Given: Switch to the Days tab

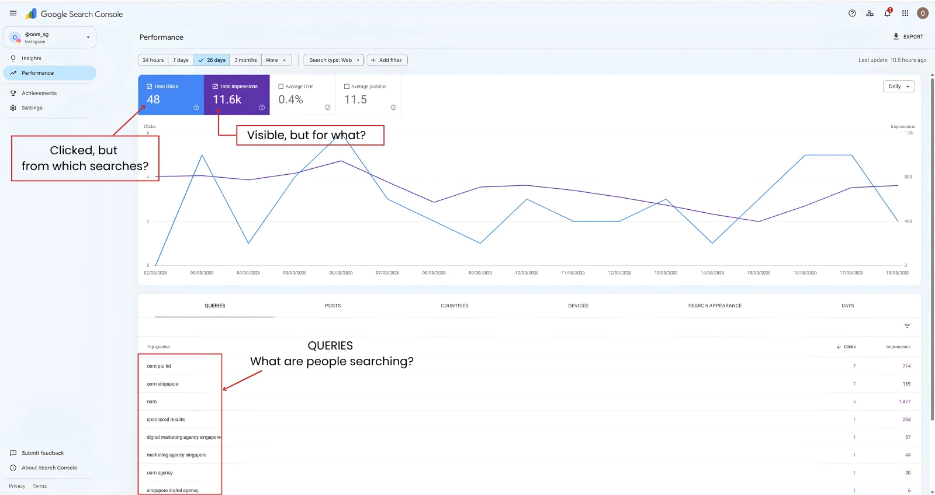Looking at the screenshot, I should click(x=848, y=306).
